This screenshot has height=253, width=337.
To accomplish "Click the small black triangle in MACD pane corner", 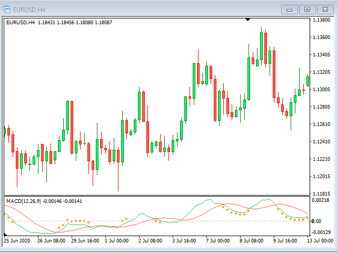I will point(5,234).
